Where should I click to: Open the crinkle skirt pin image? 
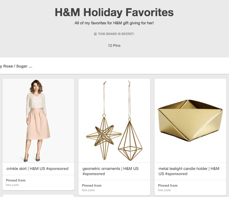(x=38, y=121)
